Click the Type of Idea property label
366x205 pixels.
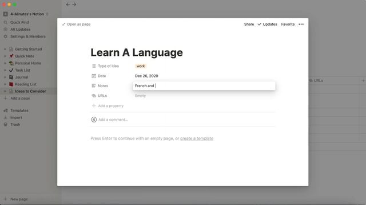pos(108,66)
